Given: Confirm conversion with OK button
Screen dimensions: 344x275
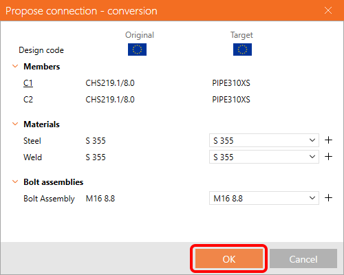Looking at the screenshot, I should click(x=229, y=259).
